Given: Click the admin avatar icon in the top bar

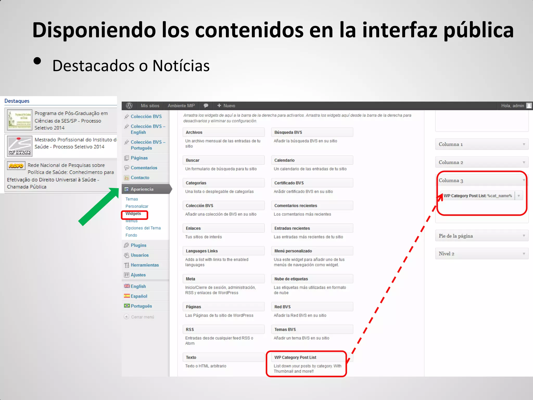Looking at the screenshot, I should click(529, 105).
